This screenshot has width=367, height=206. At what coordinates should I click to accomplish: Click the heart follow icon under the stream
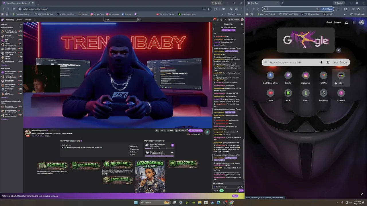[157, 131]
